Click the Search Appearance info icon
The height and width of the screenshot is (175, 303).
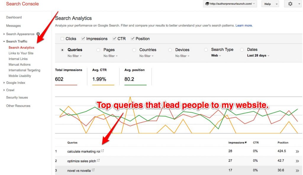click(x=38, y=34)
